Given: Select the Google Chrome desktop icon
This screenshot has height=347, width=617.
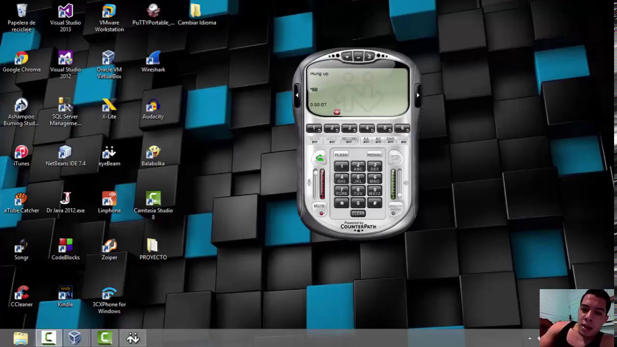Looking at the screenshot, I should (22, 62).
